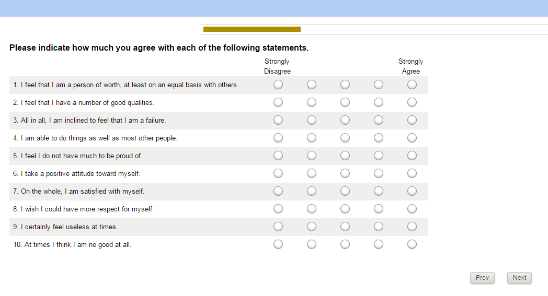Choose second option for statement 8
The image size is (548, 296).
point(312,209)
